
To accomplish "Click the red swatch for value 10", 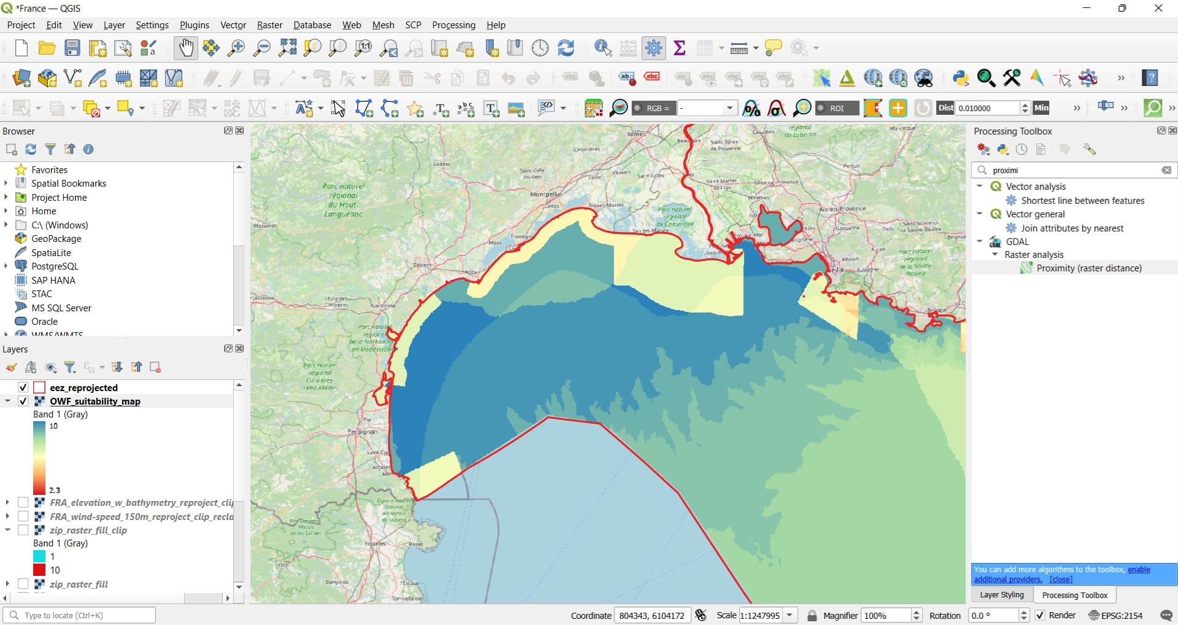I will [39, 570].
